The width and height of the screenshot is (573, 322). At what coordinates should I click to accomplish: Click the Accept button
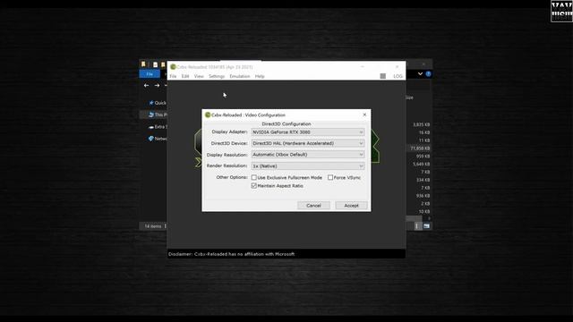tap(351, 206)
